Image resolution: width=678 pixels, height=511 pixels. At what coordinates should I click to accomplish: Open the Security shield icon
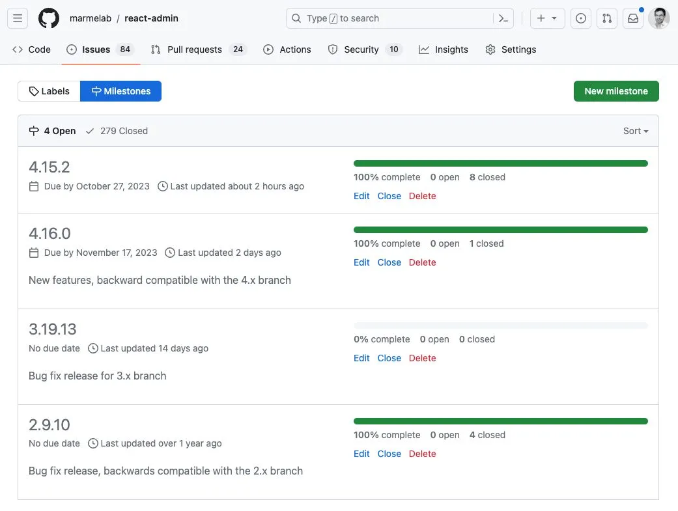[x=332, y=49]
